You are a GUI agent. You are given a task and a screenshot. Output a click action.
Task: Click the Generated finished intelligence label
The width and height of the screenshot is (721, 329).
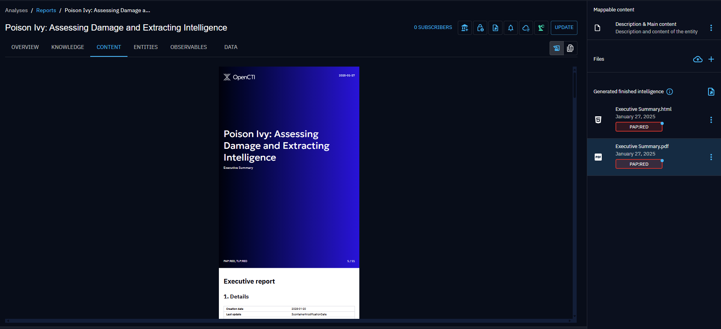click(628, 92)
